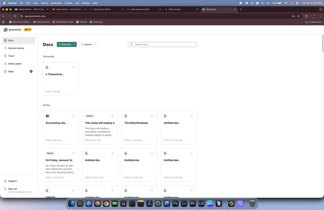This screenshot has height=210, width=324.
Task: Open Chrome extensions puzzle icon
Action: (306, 16)
